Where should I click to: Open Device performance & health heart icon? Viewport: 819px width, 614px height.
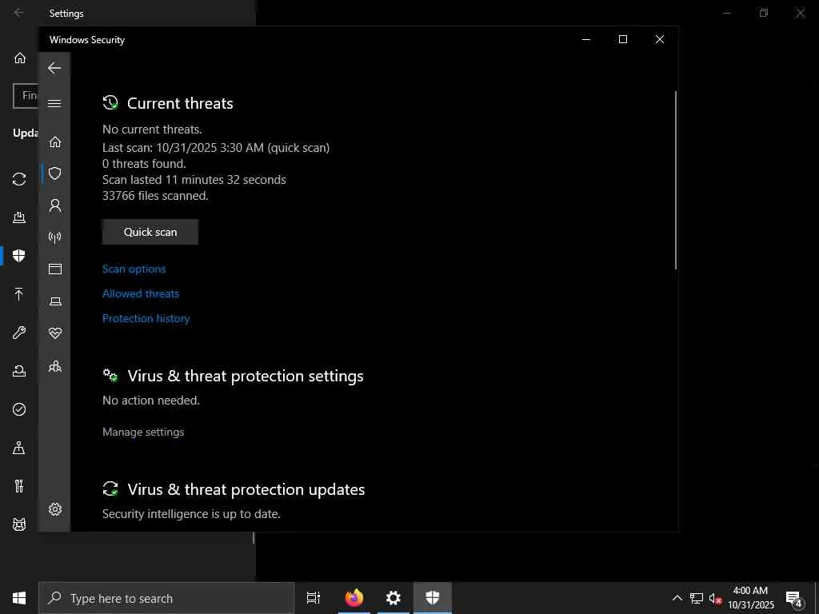click(x=55, y=333)
